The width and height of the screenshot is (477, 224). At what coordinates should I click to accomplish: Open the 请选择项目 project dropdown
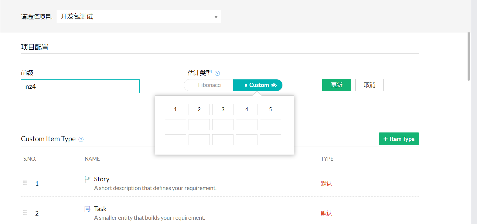(x=139, y=17)
